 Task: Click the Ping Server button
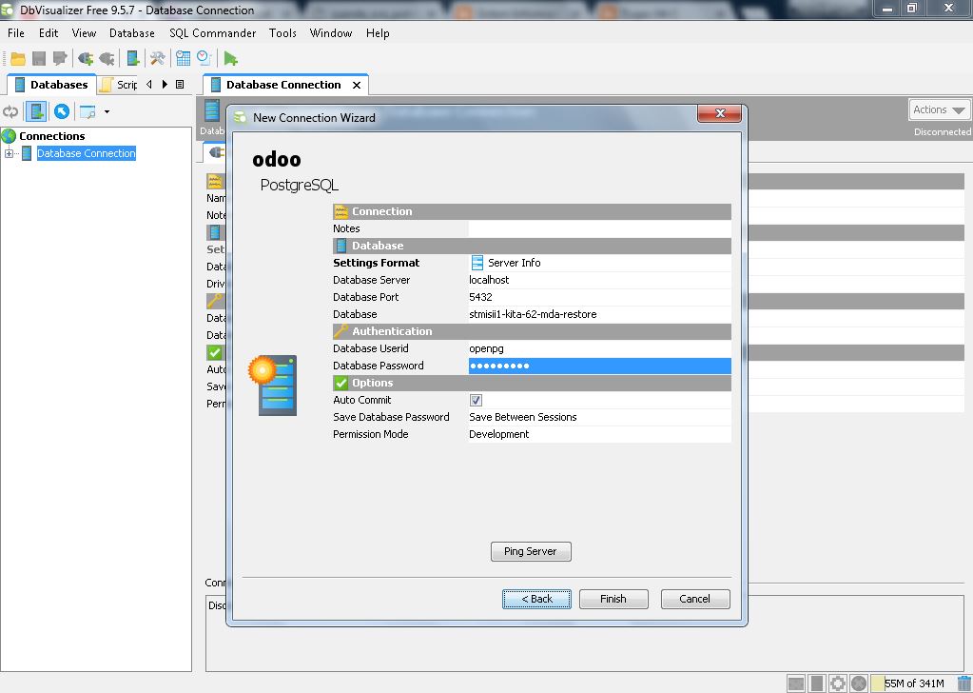[x=531, y=551]
